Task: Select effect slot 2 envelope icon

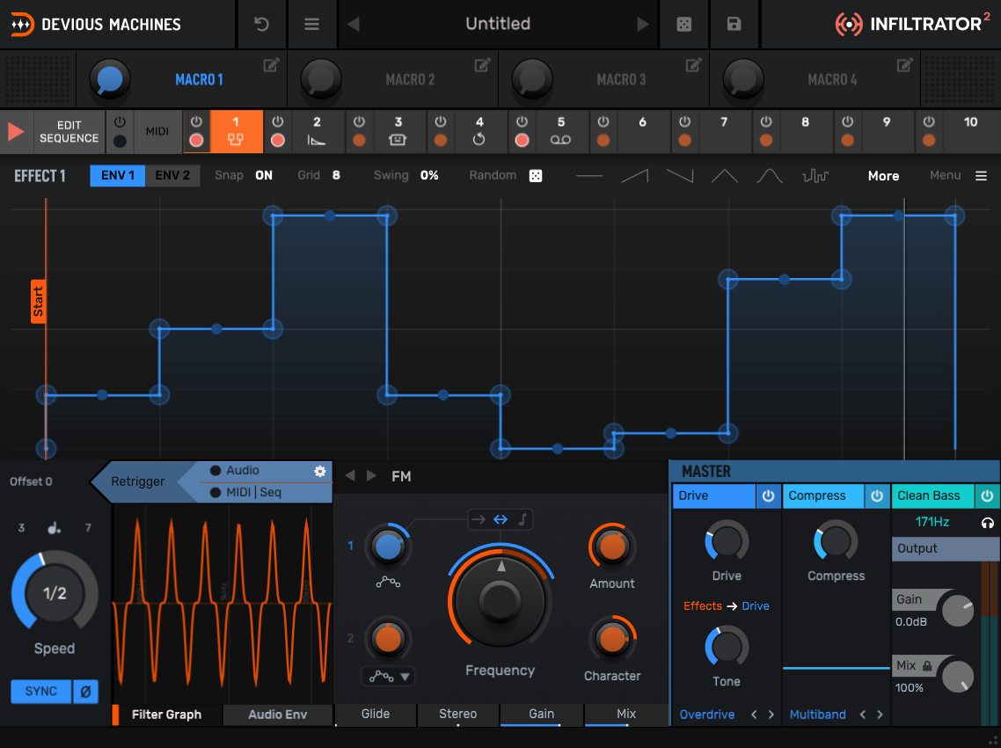Action: (317, 141)
